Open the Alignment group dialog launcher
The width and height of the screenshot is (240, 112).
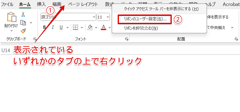(236, 39)
